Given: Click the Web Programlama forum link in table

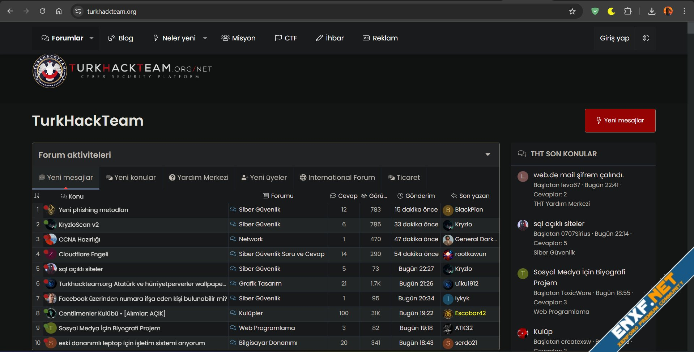Looking at the screenshot, I should click(267, 328).
